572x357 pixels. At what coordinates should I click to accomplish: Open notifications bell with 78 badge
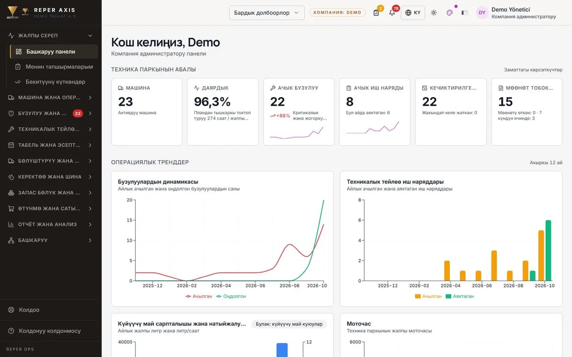point(392,12)
